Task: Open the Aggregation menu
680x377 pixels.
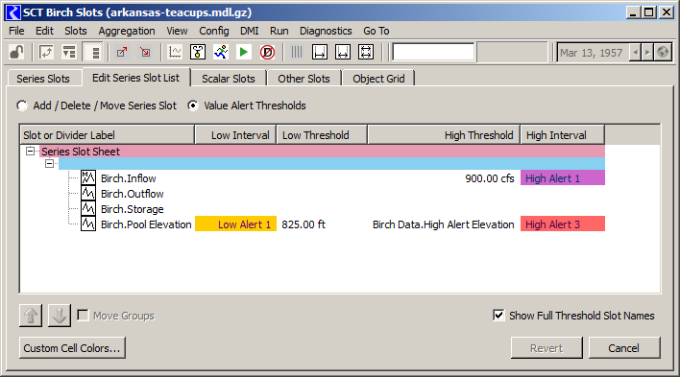Action: point(127,31)
